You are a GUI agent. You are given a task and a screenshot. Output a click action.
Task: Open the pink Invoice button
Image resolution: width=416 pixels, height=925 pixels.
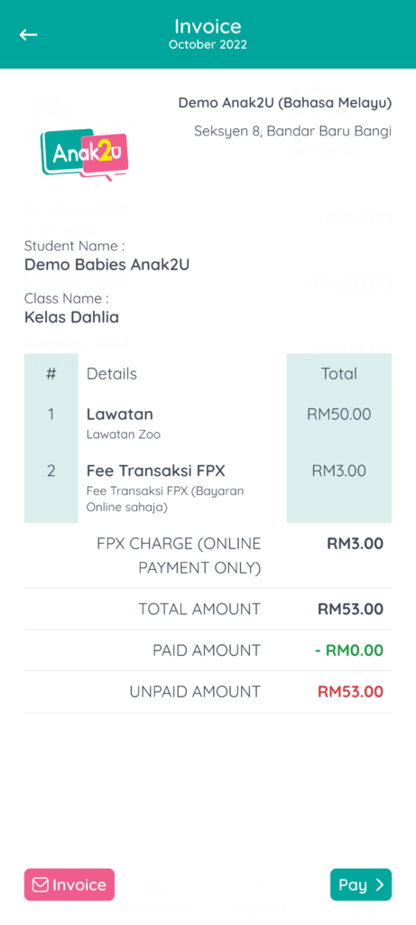pyautogui.click(x=69, y=884)
